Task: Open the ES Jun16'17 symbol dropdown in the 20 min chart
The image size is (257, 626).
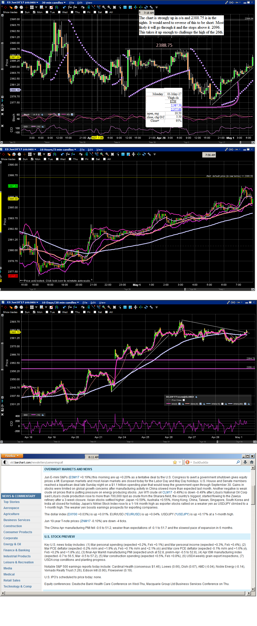Action: click(23, 302)
